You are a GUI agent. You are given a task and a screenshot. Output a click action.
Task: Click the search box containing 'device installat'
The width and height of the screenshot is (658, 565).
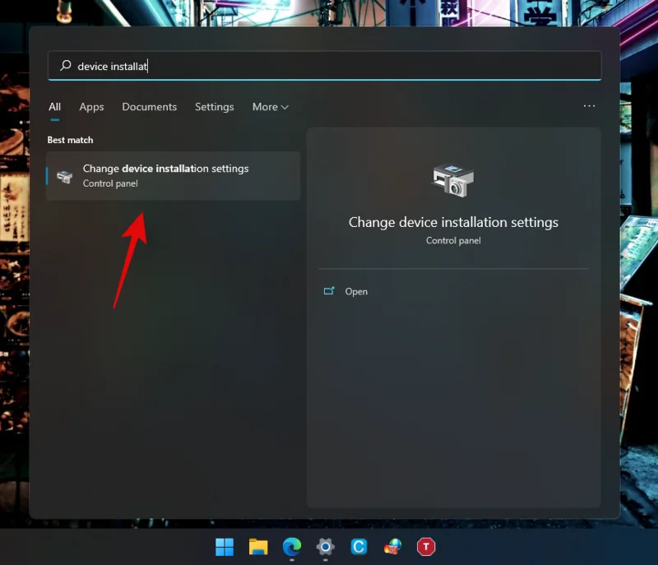point(324,66)
